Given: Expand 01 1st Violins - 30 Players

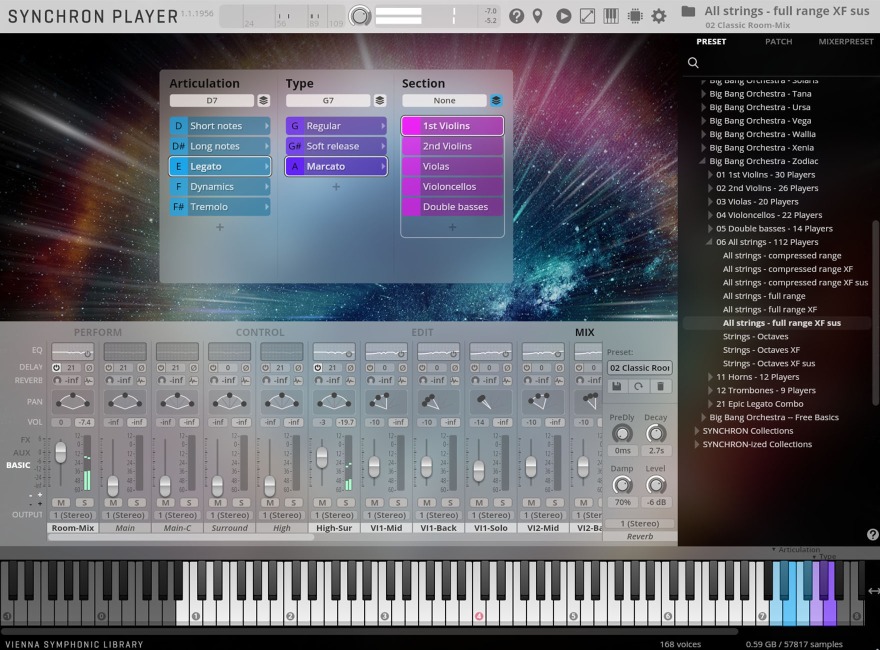Looking at the screenshot, I should click(x=710, y=174).
